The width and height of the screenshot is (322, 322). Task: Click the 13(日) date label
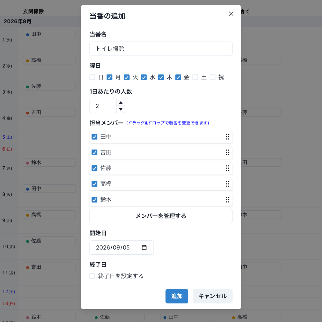(9, 304)
